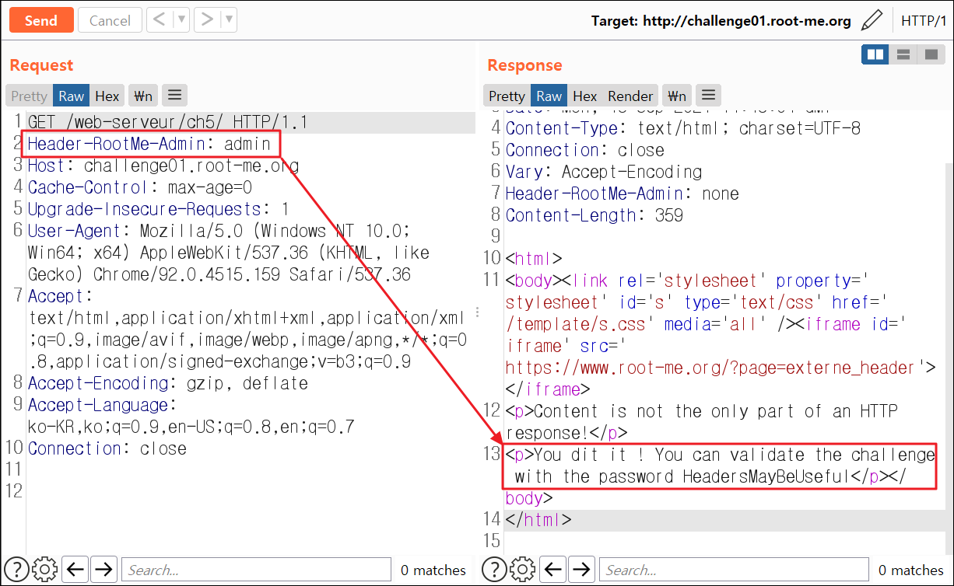Focus the Request search field

(256, 570)
